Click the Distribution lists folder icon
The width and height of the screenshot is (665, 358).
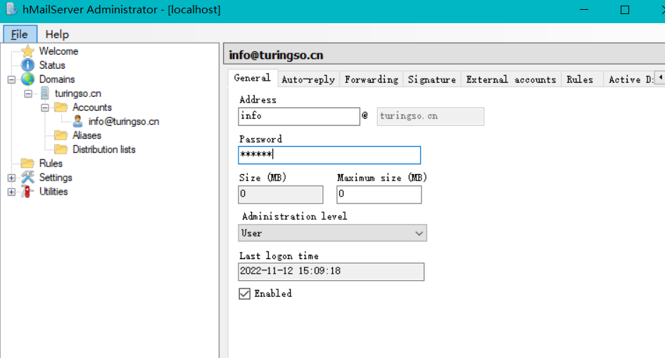click(61, 150)
